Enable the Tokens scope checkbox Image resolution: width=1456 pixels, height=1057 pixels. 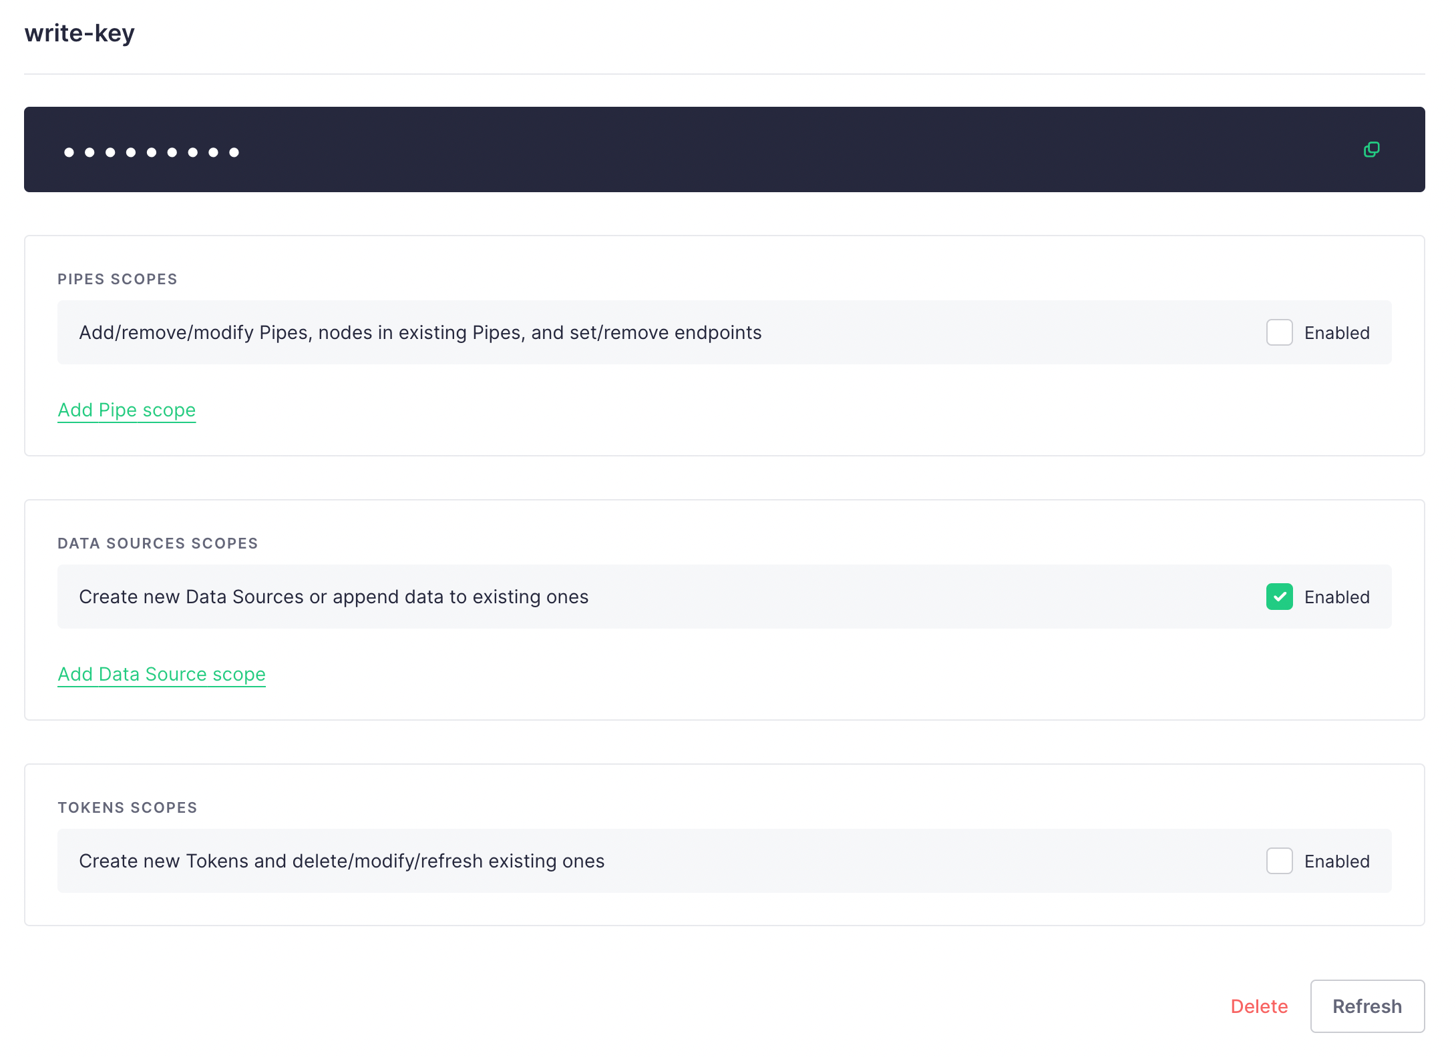[1279, 861]
